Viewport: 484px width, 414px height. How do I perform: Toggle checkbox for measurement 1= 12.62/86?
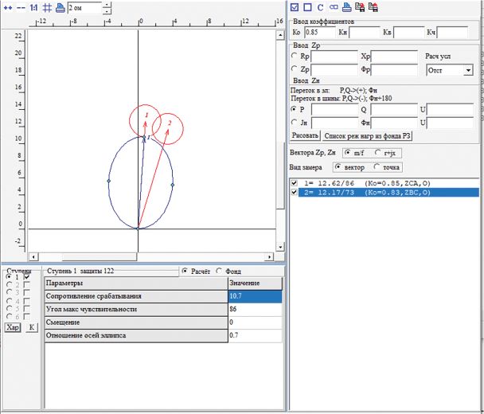(295, 183)
